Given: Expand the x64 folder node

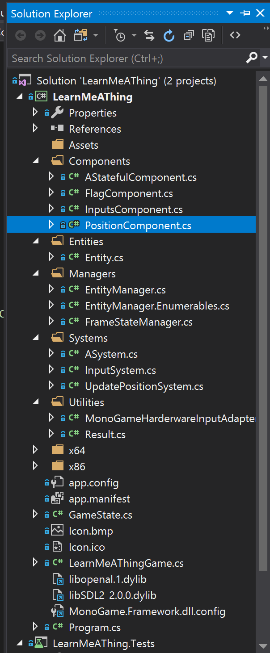Looking at the screenshot, I should 36,451.
